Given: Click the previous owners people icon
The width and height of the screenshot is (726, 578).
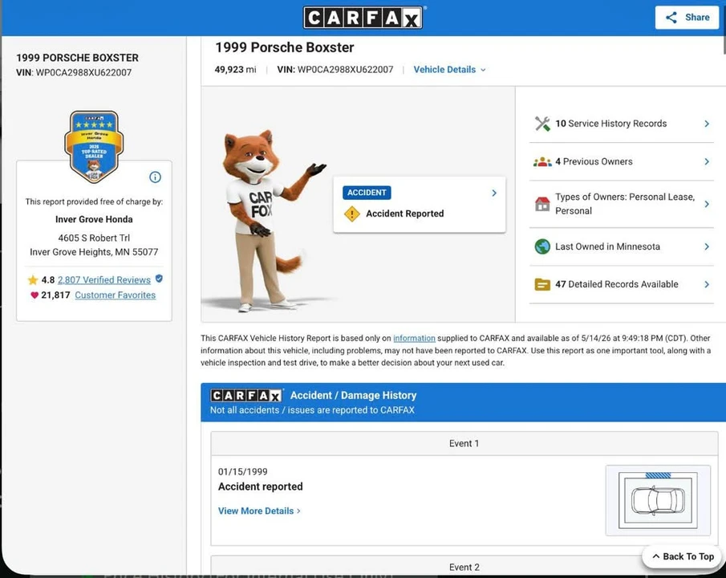Looking at the screenshot, I should click(542, 162).
